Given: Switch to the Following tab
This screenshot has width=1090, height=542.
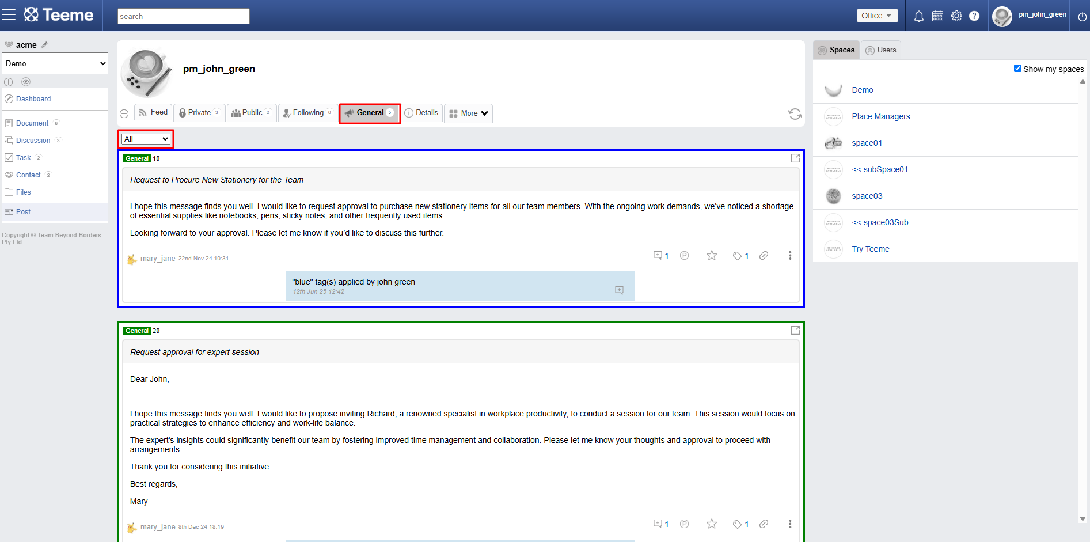Looking at the screenshot, I should pyautogui.click(x=307, y=113).
